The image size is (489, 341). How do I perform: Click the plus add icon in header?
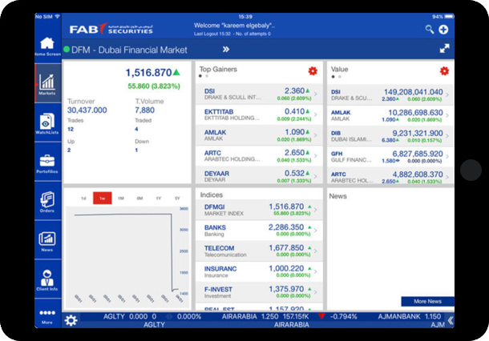[x=443, y=30]
